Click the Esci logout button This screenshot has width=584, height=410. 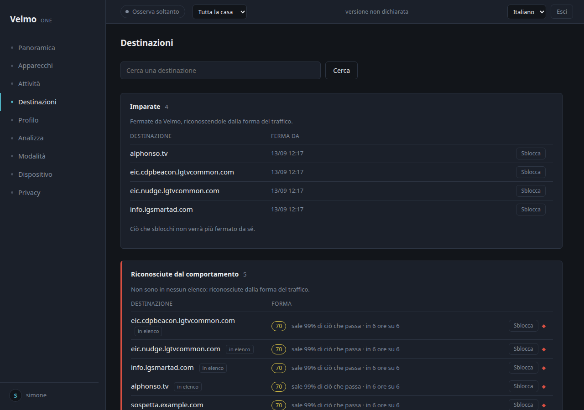[562, 12]
